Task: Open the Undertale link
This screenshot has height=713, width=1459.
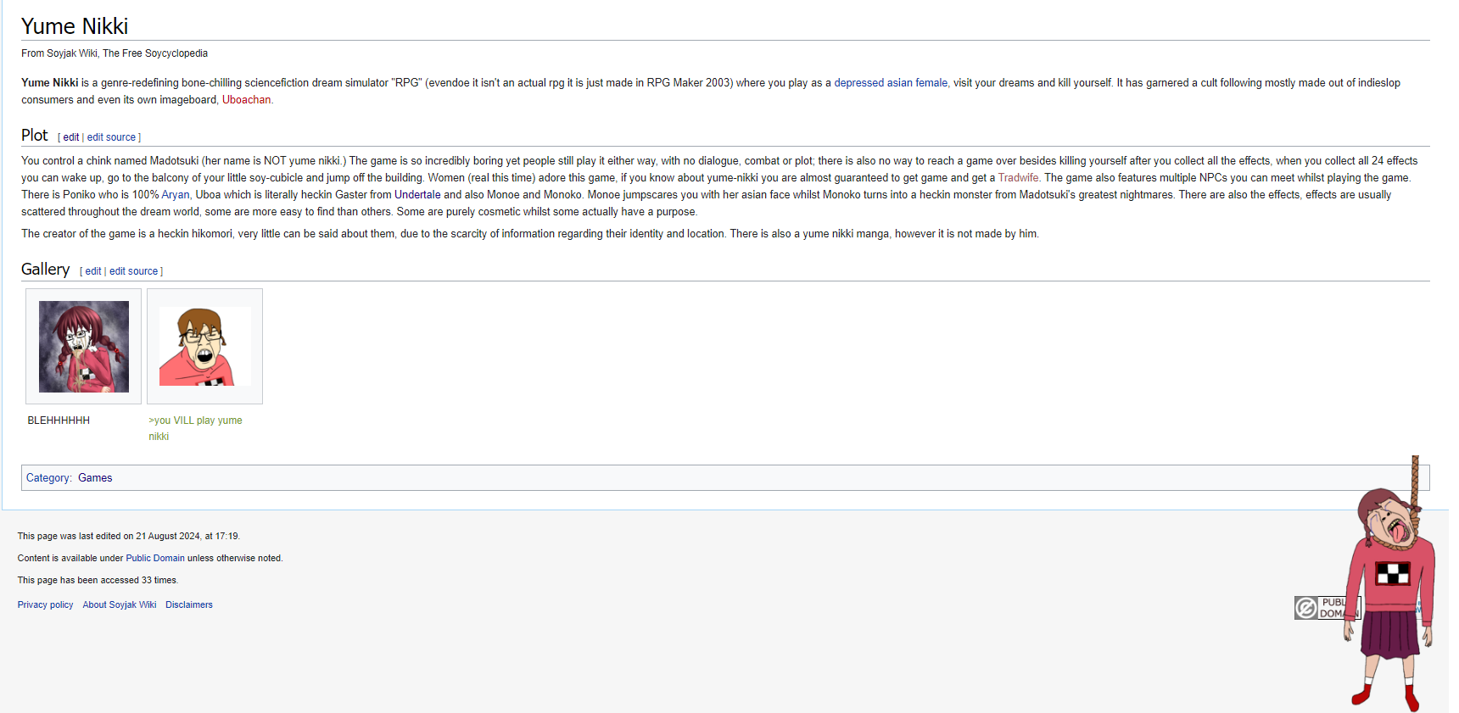Action: coord(417,195)
